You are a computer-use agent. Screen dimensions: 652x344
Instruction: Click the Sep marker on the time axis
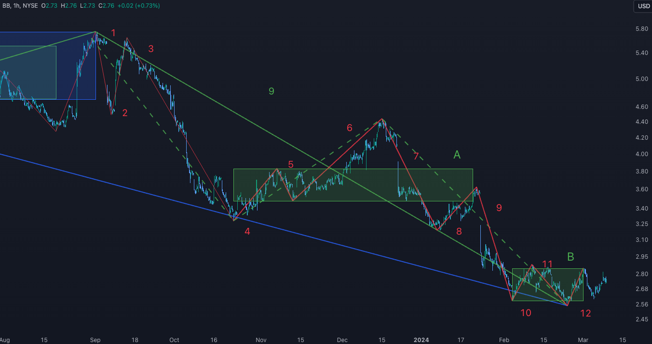95,340
